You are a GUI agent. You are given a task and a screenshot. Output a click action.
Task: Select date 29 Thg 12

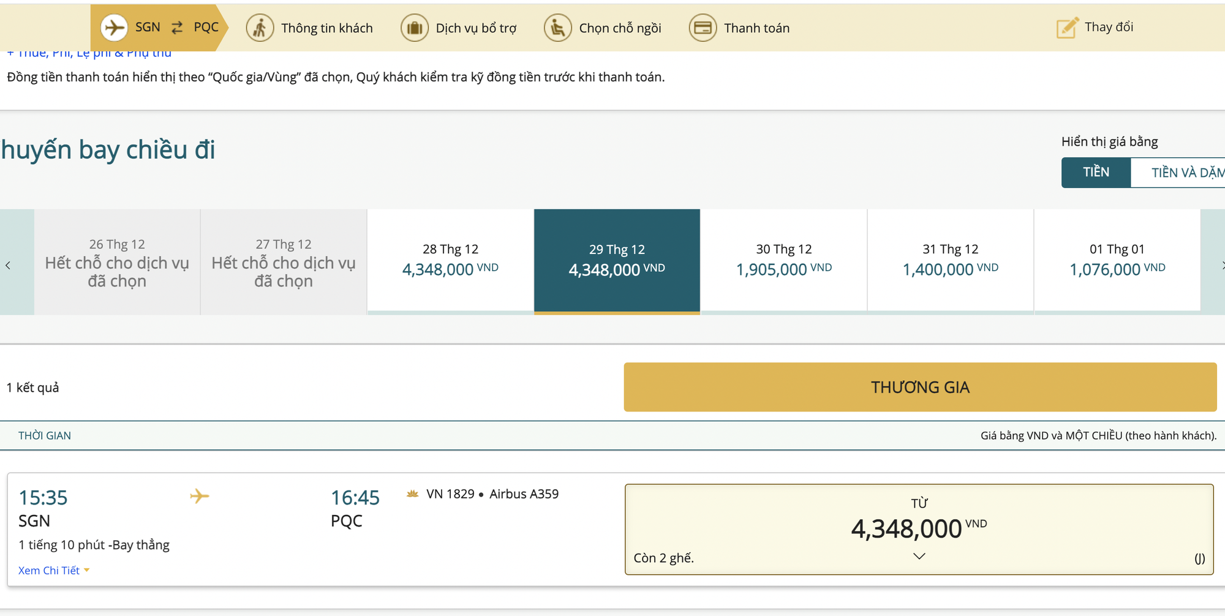click(617, 262)
